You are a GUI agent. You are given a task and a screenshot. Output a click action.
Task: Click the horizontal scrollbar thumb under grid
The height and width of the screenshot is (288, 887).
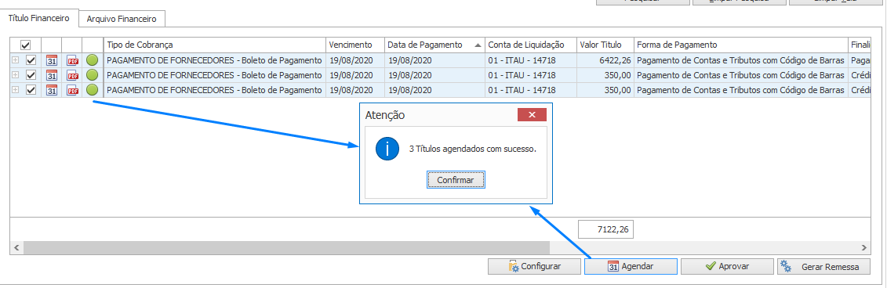point(287,247)
